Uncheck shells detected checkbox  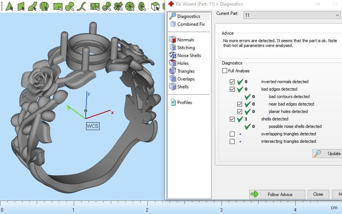(232, 119)
